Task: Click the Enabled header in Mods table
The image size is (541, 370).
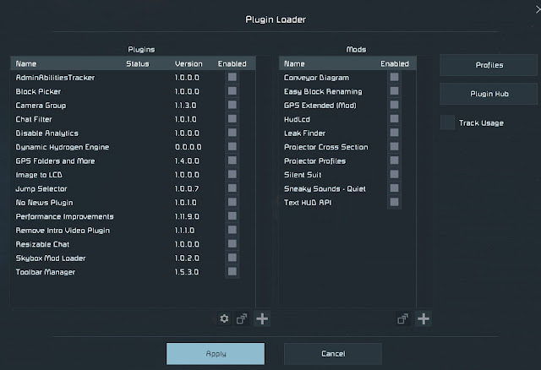Action: [x=395, y=64]
